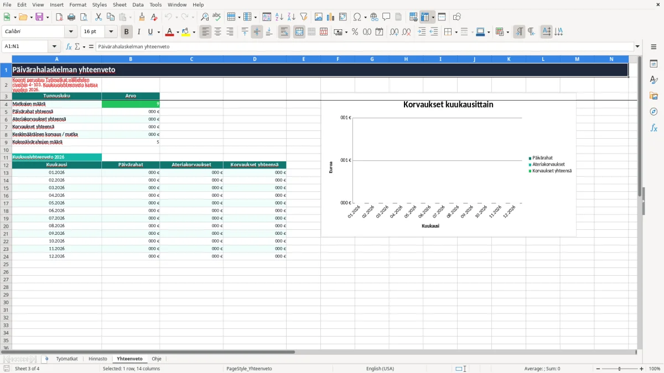Screen dimensions: 664x373
Task: Increase the cell indent
Action: click(422, 32)
